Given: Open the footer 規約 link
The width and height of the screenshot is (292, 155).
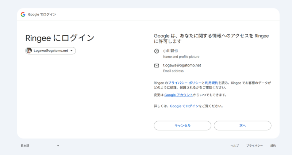Looking at the screenshot, I should point(273,146).
